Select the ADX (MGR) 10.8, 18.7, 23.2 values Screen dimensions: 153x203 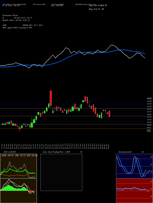pyautogui.click(x=32, y=25)
